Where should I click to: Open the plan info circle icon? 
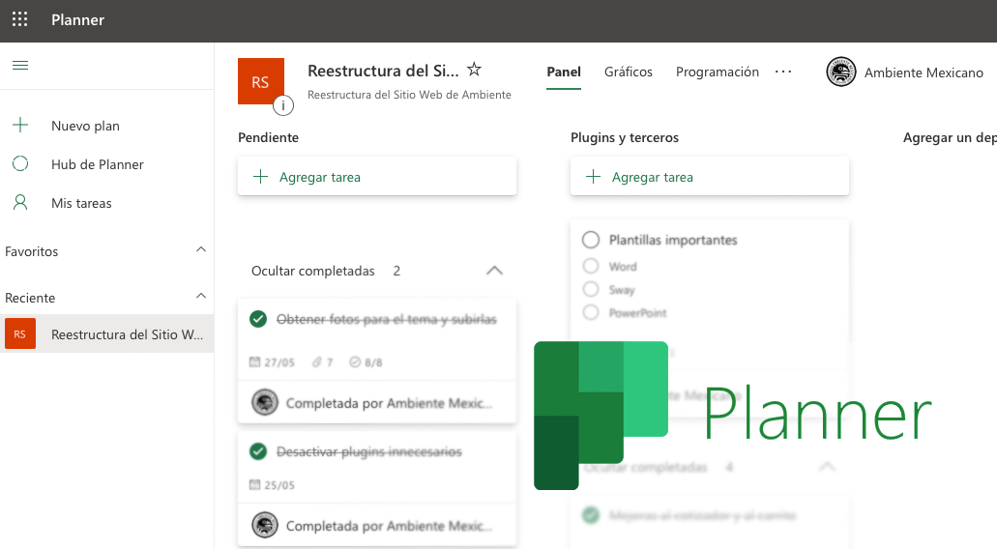pyautogui.click(x=283, y=105)
